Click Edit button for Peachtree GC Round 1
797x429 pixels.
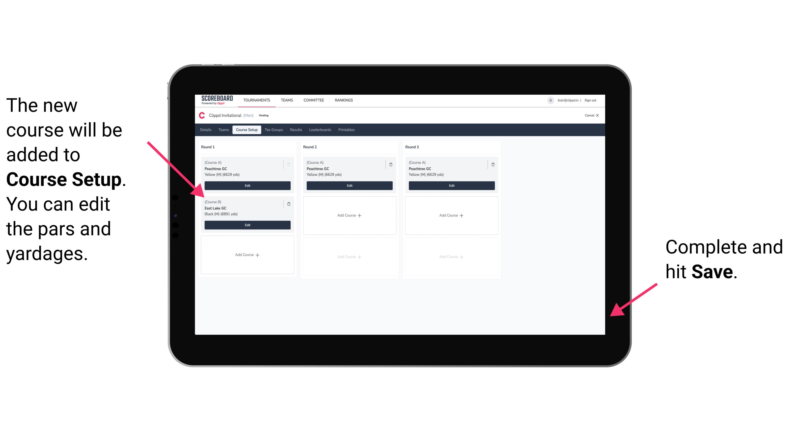coord(247,185)
